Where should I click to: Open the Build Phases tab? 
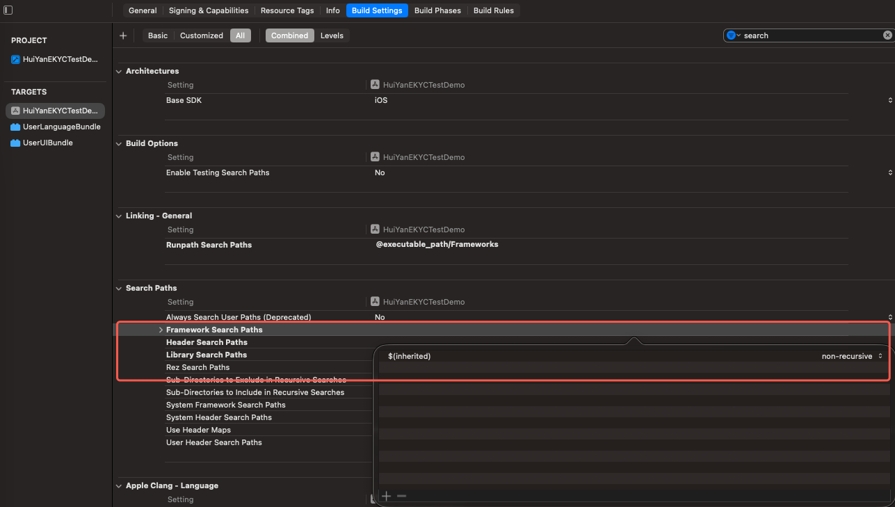437,10
